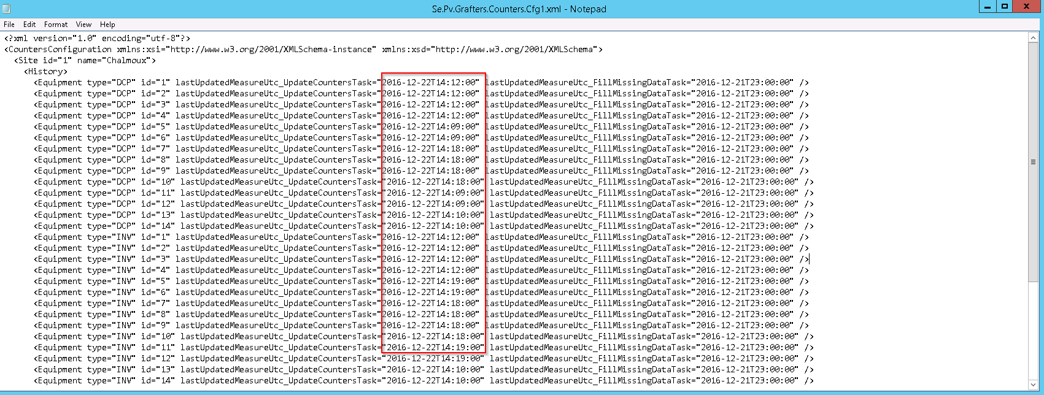Open the Edit menu
The width and height of the screenshot is (1044, 395).
[29, 25]
